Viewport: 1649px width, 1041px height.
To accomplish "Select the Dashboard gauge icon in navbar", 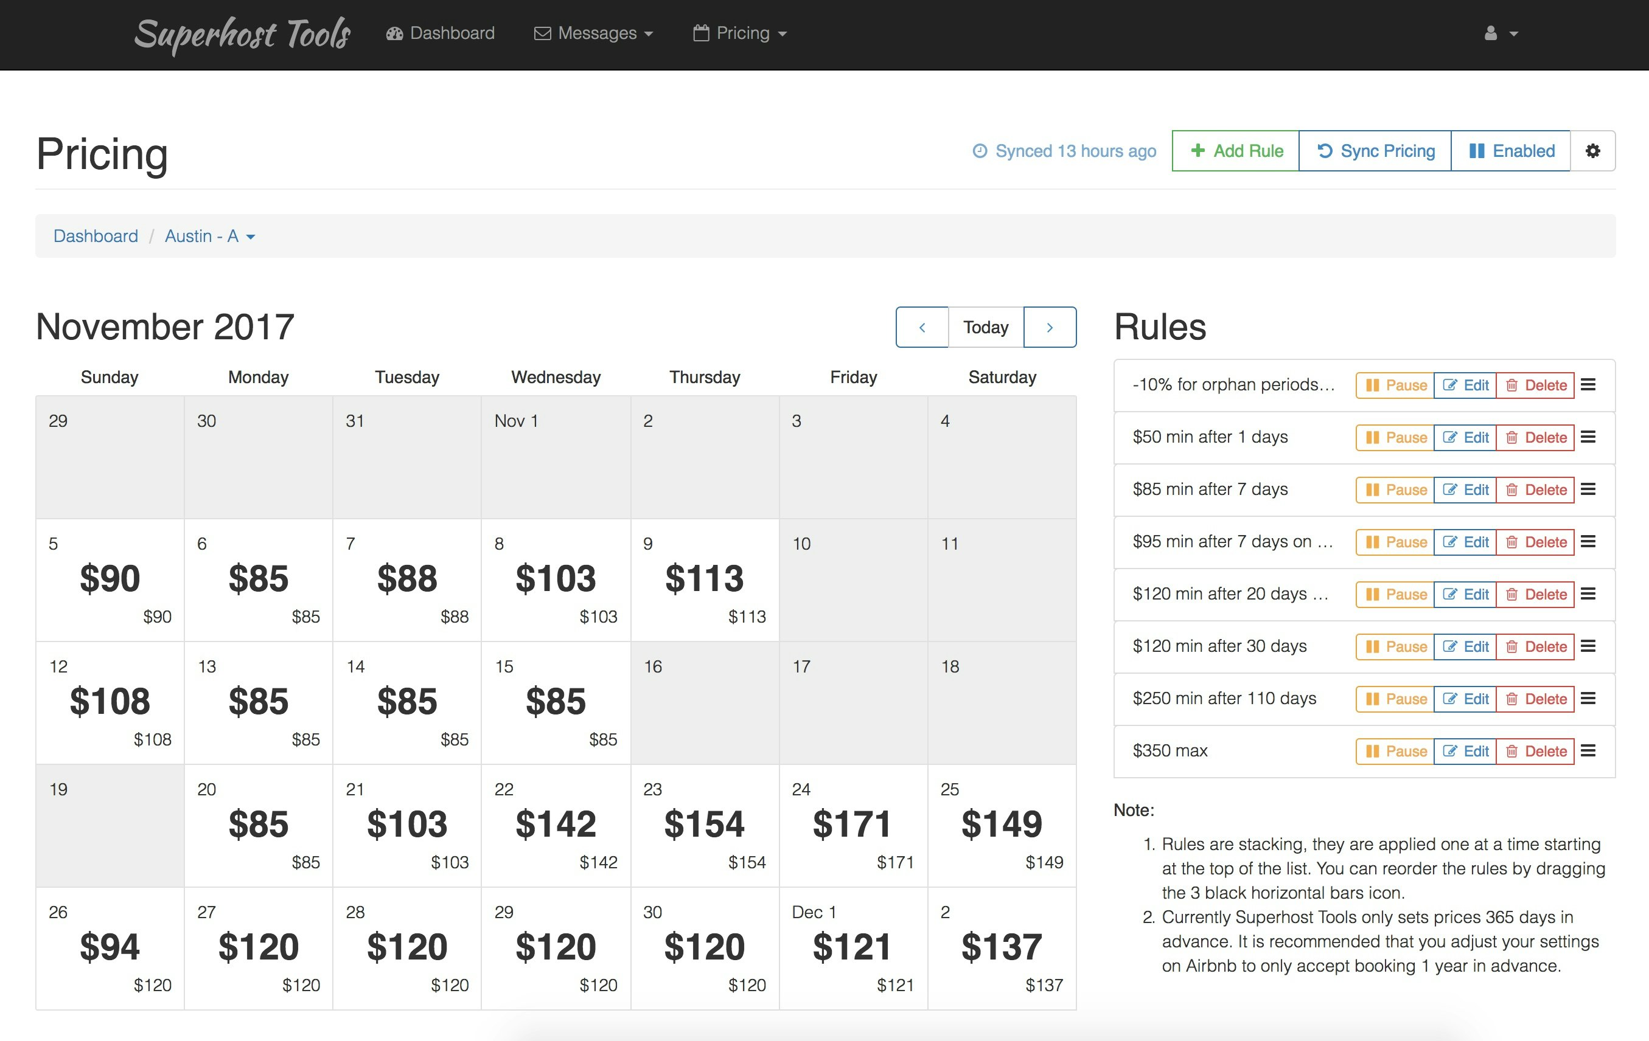I will point(394,33).
